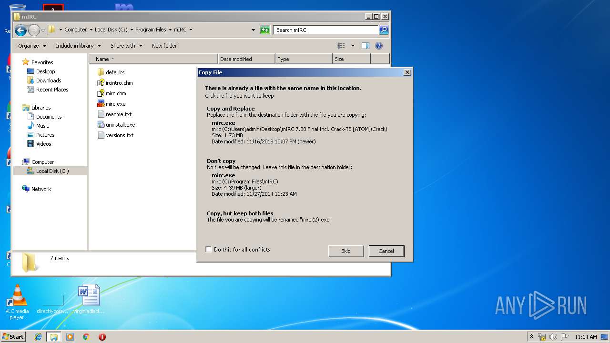Click the New folder toolbar button
This screenshot has width=610, height=343.
164,46
